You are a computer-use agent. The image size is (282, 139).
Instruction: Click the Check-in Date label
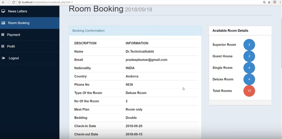[x=85, y=126]
